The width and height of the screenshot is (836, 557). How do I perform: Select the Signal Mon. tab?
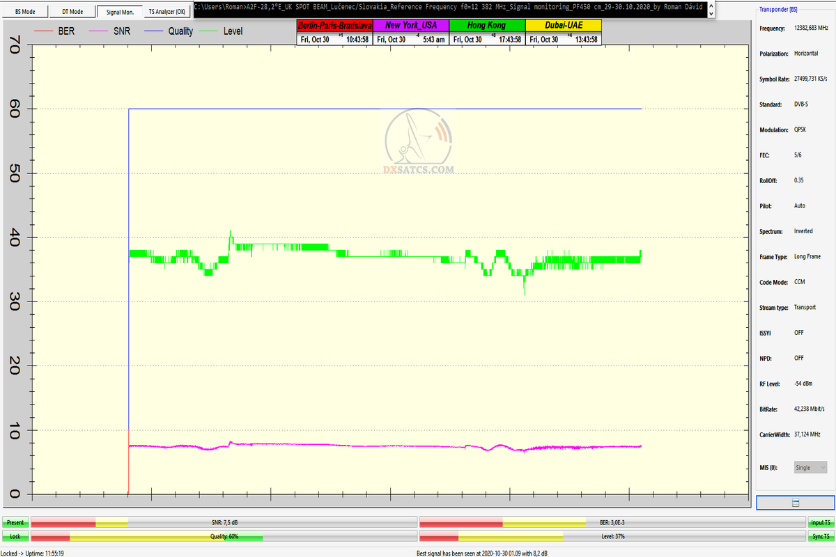click(119, 12)
